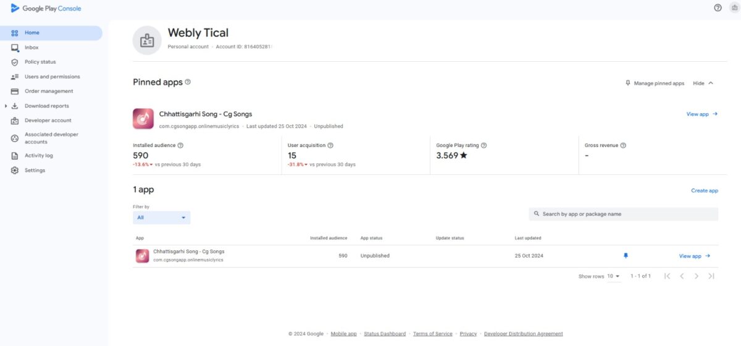Click the Home grid icon

pos(15,33)
